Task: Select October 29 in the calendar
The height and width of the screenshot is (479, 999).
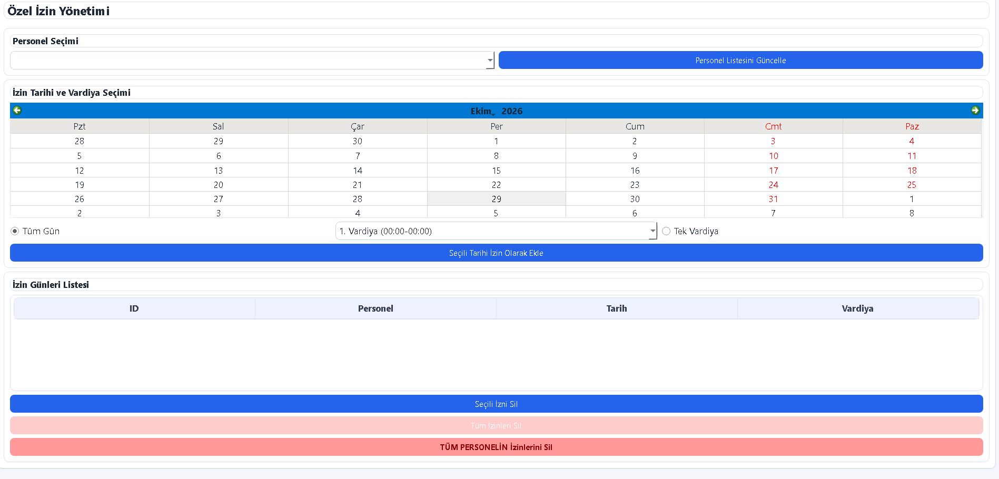Action: click(496, 199)
